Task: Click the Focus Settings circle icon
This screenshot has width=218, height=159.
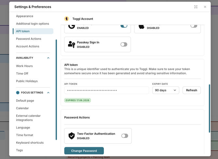Action: pos(18,93)
